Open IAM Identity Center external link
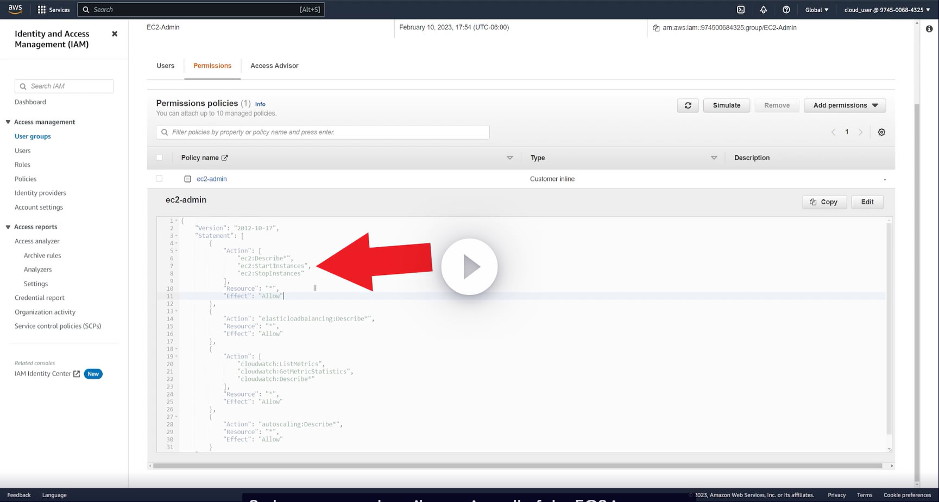Viewport: 939px width, 502px height. [x=47, y=374]
